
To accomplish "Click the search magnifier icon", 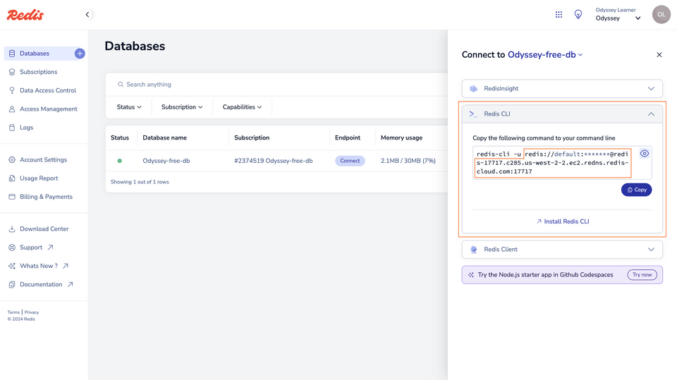I will pos(121,85).
